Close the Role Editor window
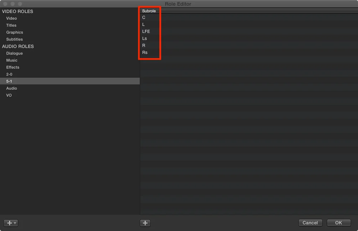 (5, 4)
